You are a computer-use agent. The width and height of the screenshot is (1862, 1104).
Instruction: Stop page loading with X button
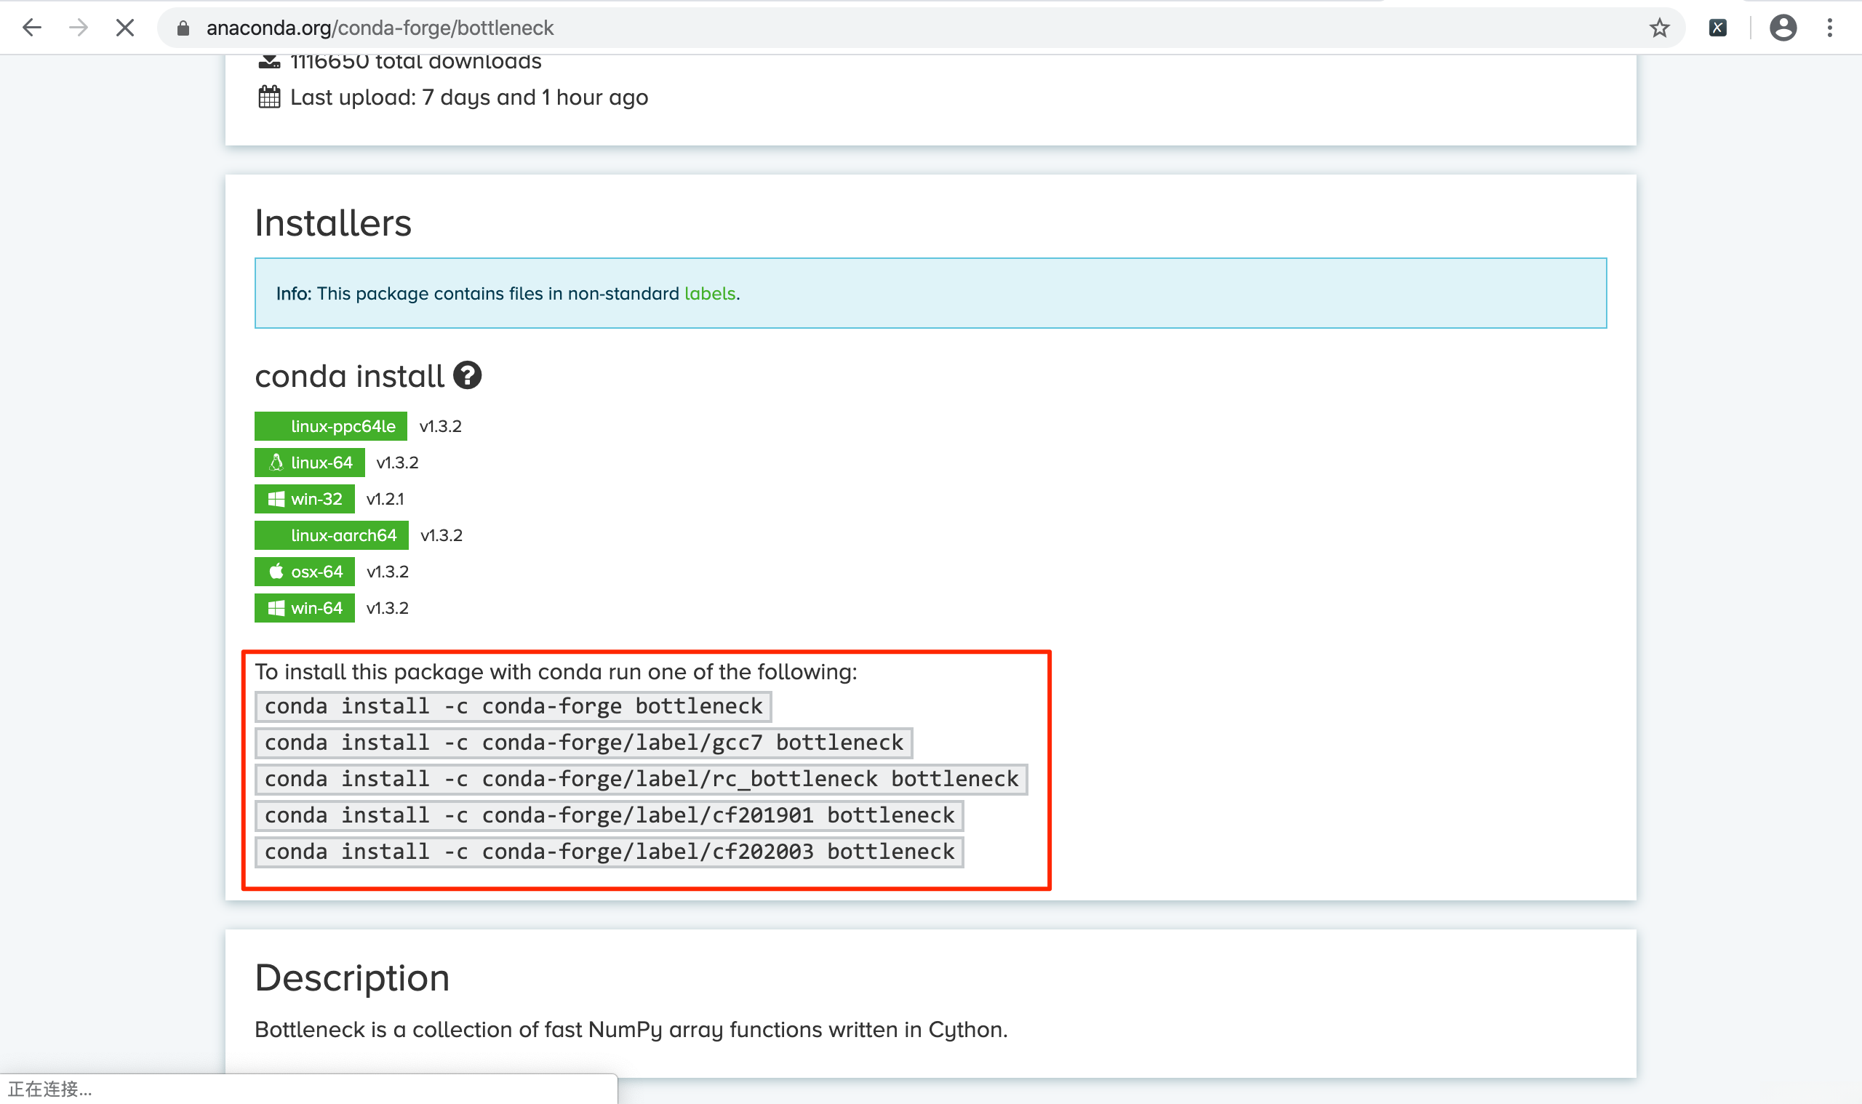coord(125,28)
